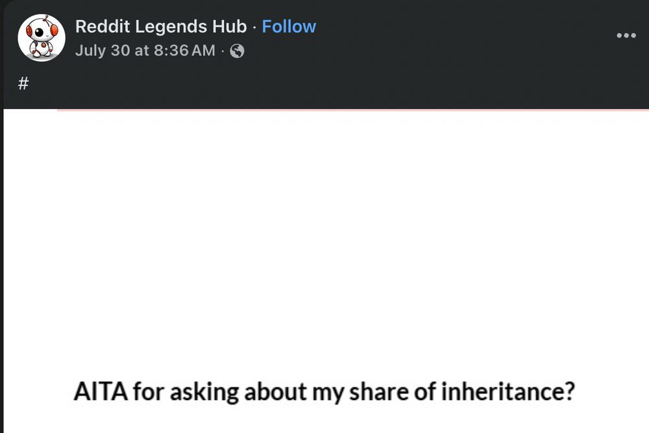Click the robot mascot profile picture
Viewport: 649px width, 433px height.
(42, 38)
